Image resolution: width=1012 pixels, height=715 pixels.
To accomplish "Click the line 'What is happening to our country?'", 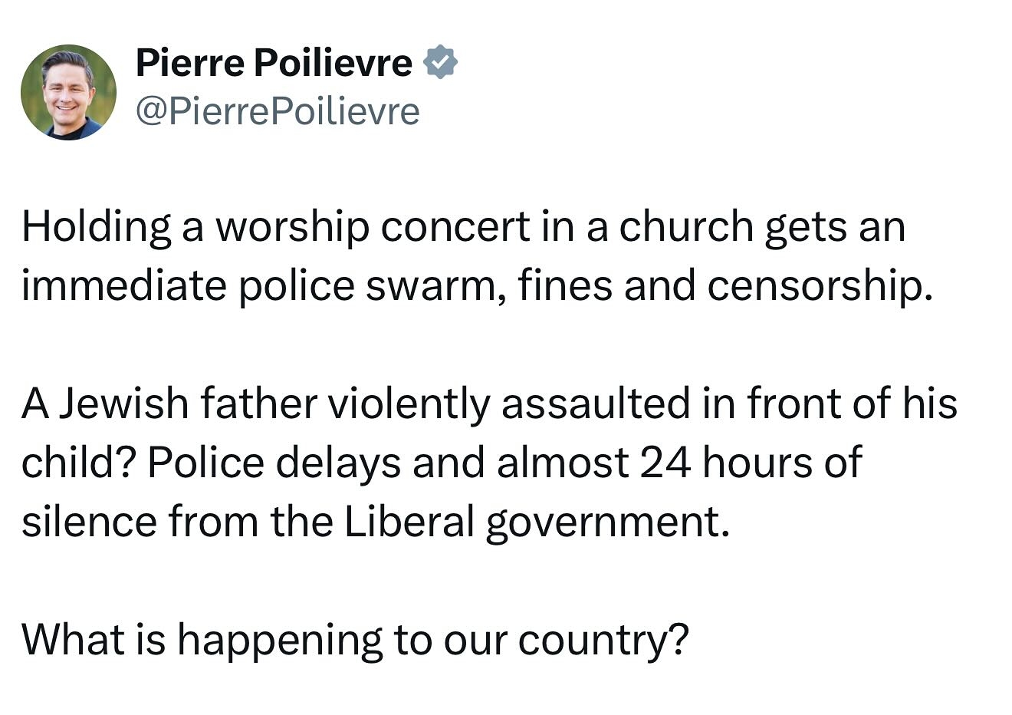I will pos(356,640).
